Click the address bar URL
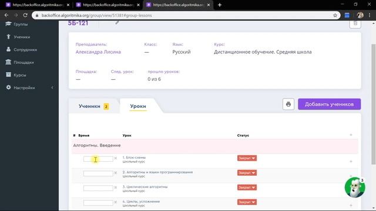The height and width of the screenshot is (211, 376). pos(96,15)
